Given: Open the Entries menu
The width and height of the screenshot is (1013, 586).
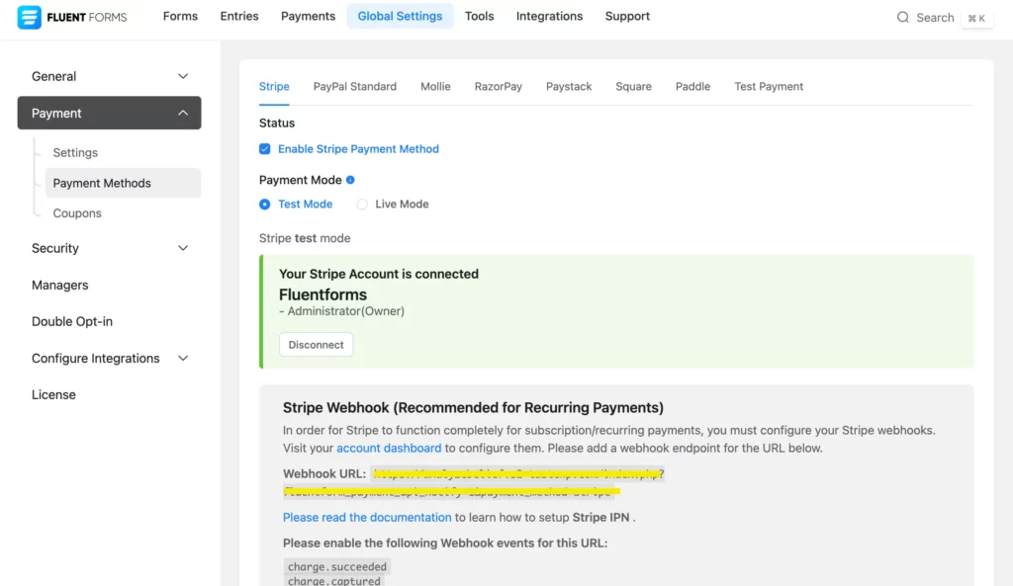Looking at the screenshot, I should pyautogui.click(x=239, y=16).
